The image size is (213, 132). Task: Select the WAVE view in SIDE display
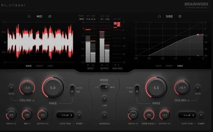tap(158, 66)
